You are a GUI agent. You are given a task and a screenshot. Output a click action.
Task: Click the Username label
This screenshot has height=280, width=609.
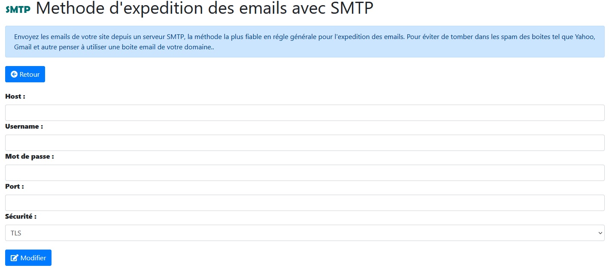click(x=24, y=126)
